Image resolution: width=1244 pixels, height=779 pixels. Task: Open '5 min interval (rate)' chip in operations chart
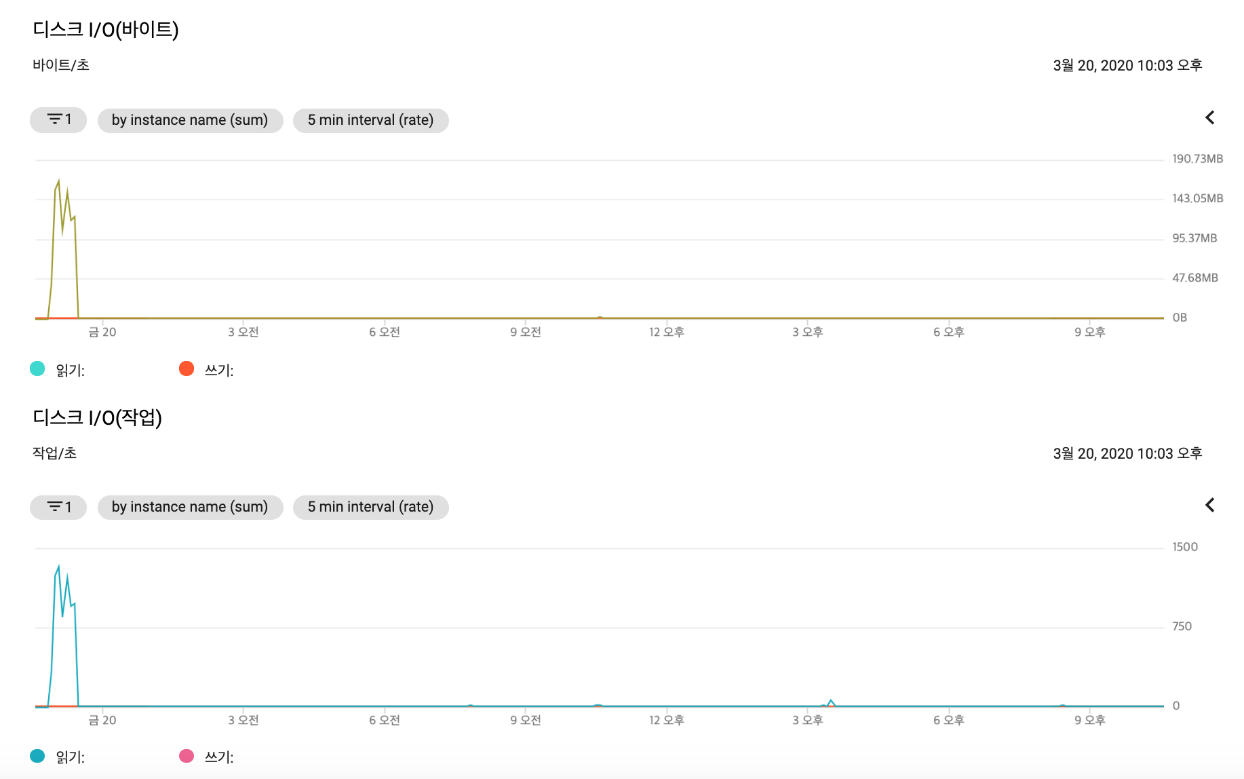(370, 507)
